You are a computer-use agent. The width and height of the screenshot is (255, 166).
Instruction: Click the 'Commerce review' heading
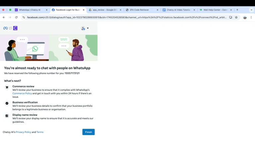point(24,86)
